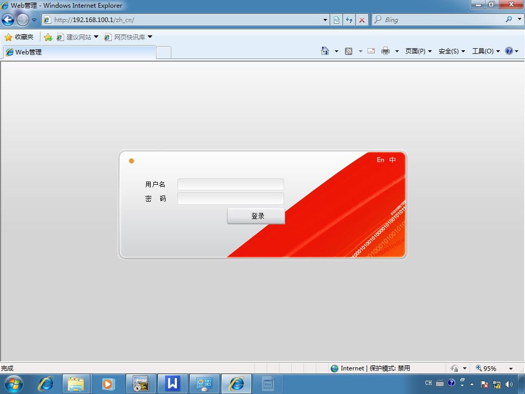Click the volume speaker tray icon

pos(509,384)
